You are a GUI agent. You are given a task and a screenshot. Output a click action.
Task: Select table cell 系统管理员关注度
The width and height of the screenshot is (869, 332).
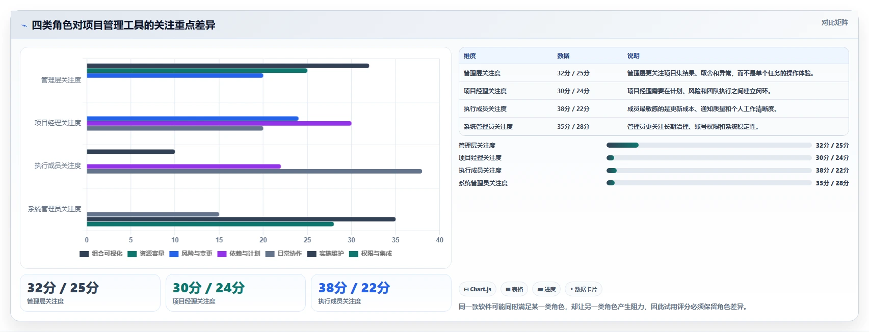[488, 127]
